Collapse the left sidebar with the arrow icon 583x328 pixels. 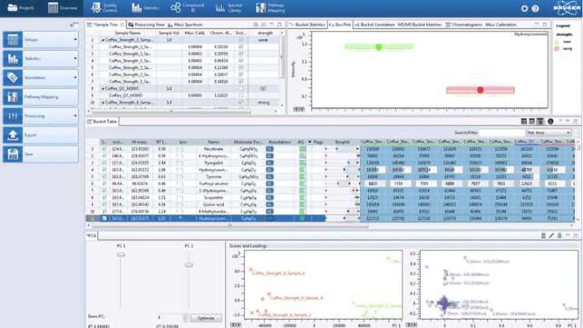[74, 25]
